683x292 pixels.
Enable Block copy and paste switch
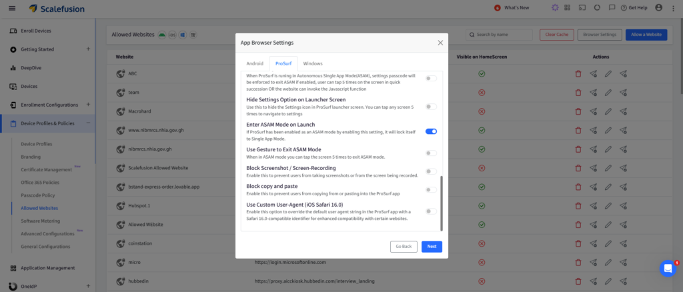pos(431,190)
